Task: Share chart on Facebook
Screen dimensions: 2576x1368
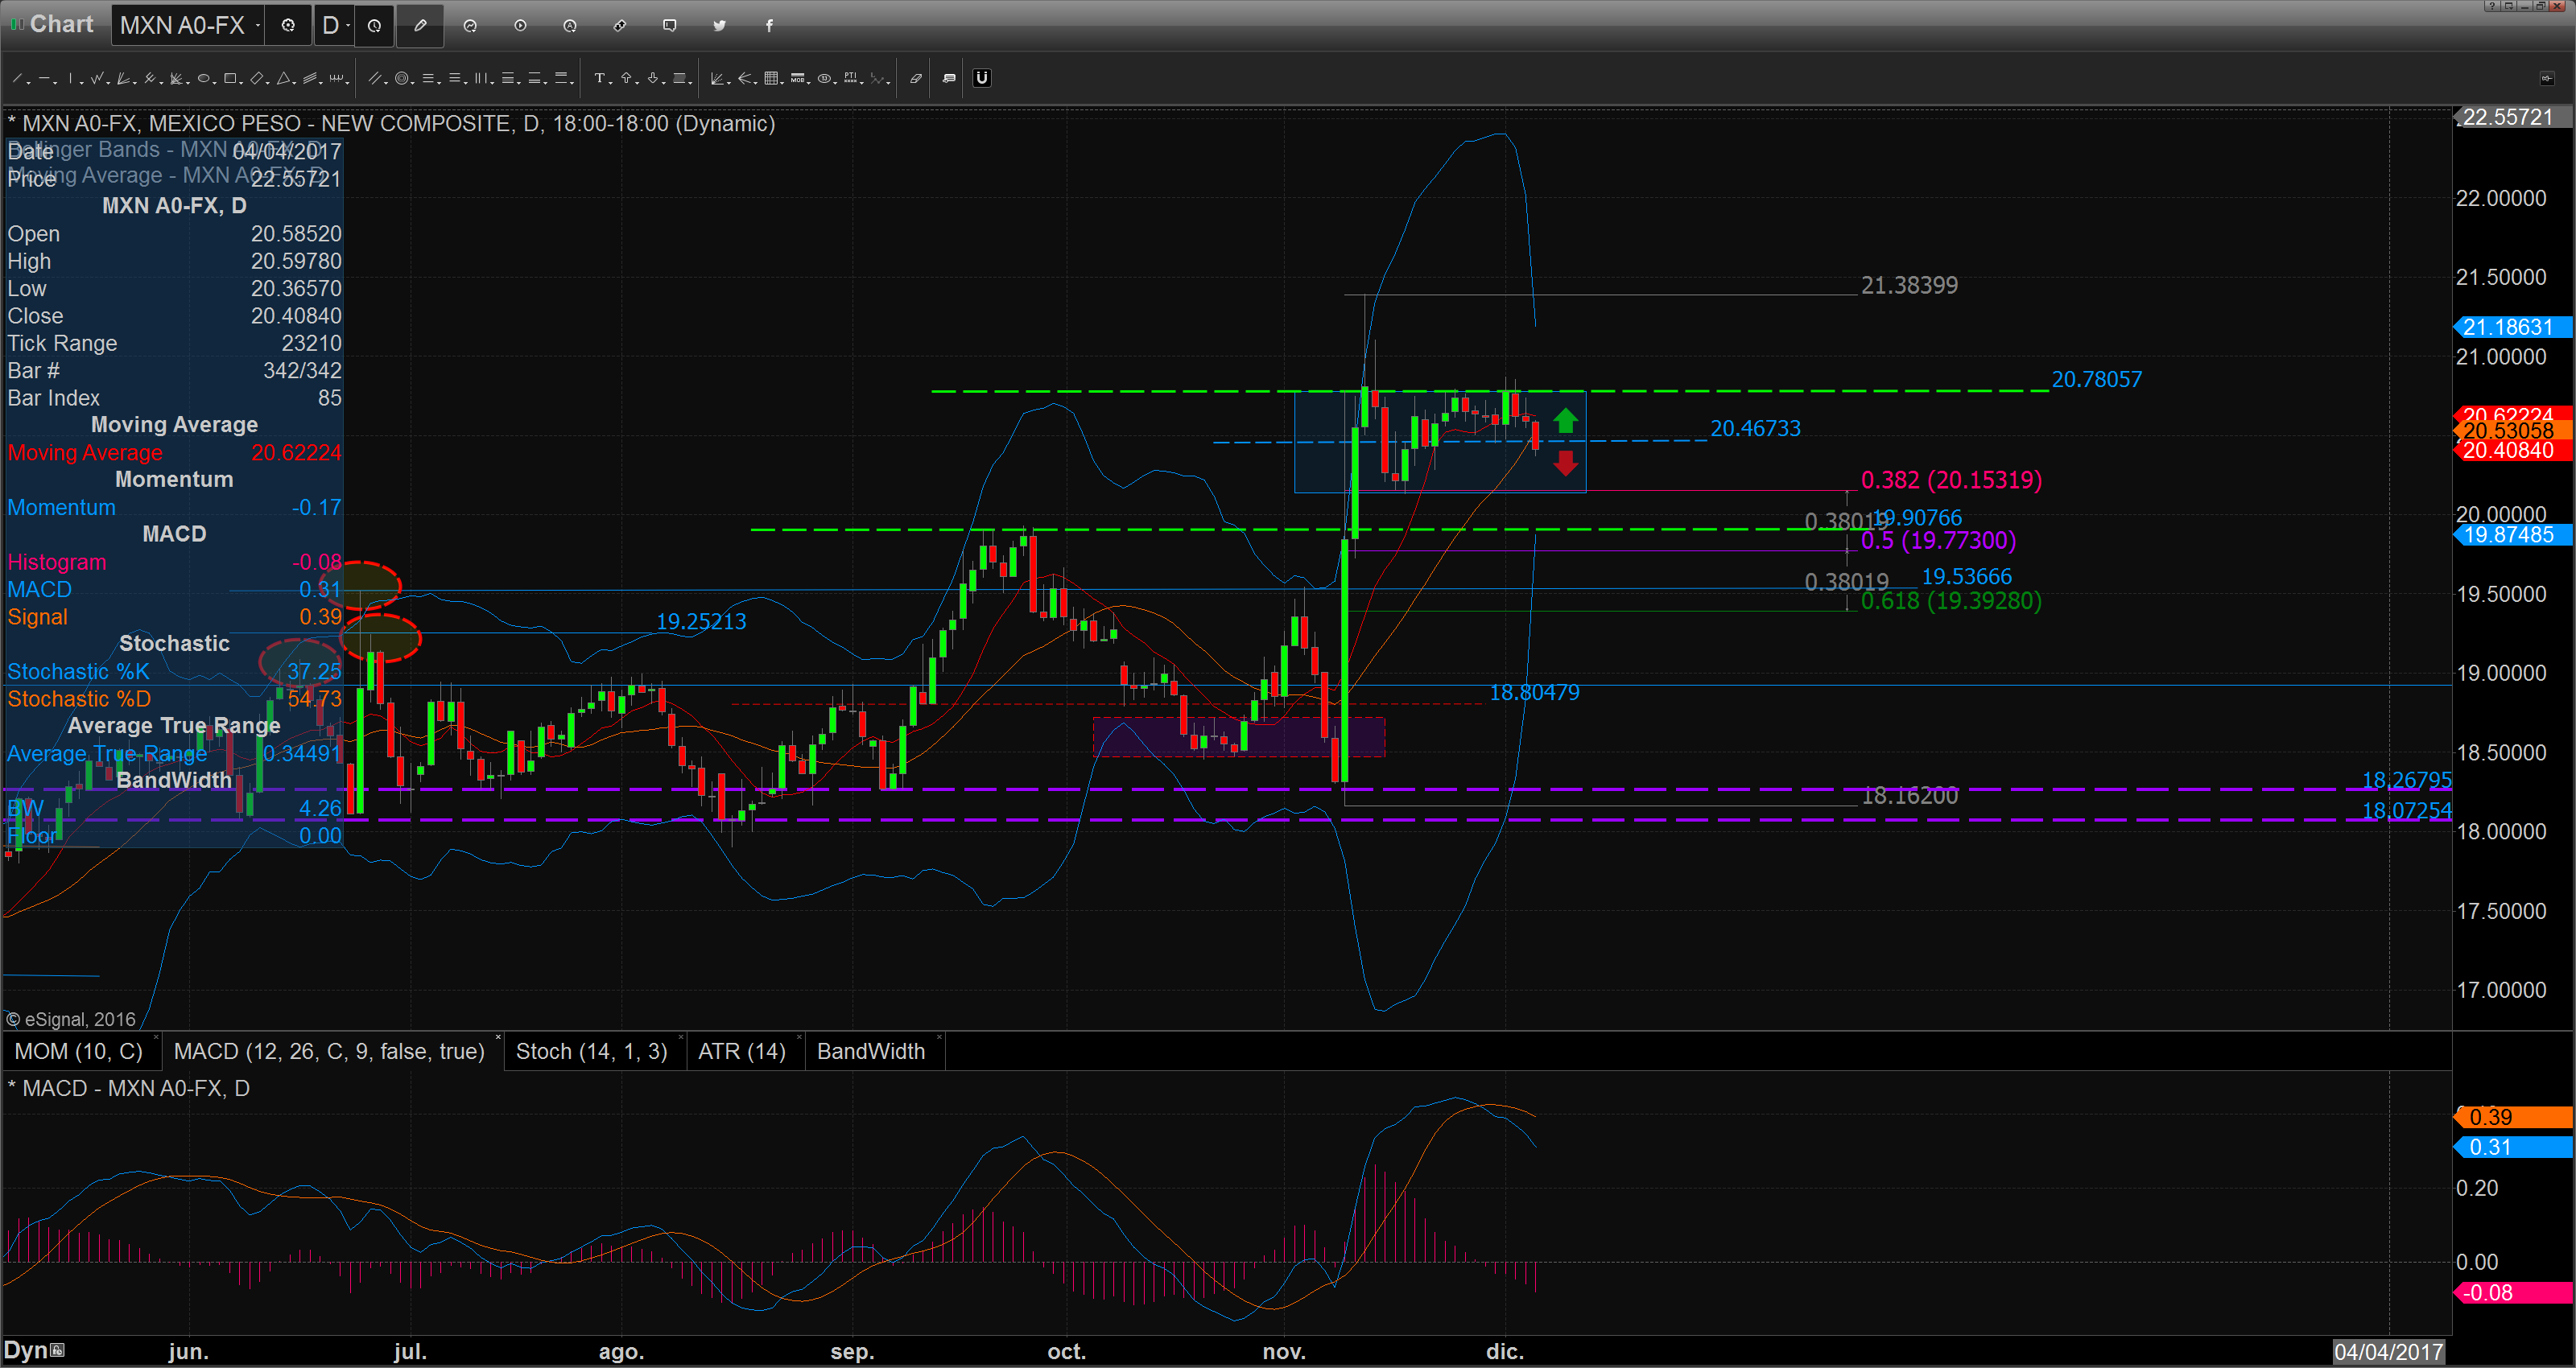Action: [x=770, y=25]
